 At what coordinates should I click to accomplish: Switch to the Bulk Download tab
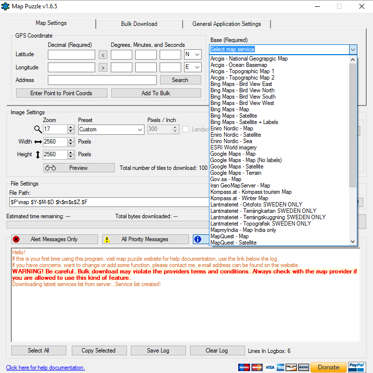click(139, 24)
